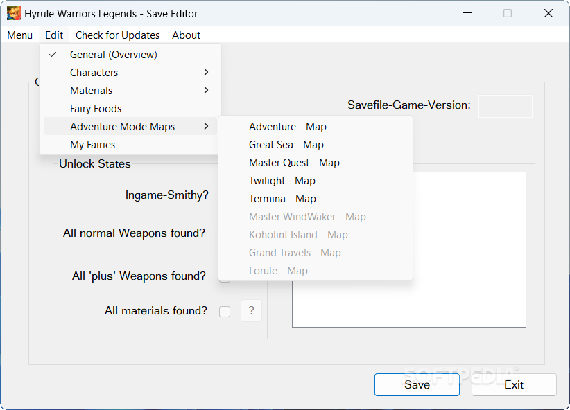
Task: Click the Characters submenu arrow
Action: pyautogui.click(x=206, y=72)
